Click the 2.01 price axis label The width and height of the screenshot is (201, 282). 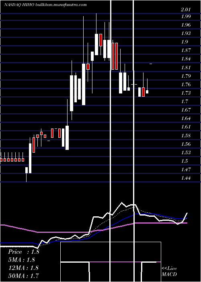(x=186, y=10)
